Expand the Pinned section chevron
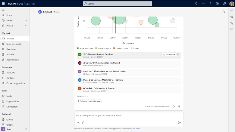 pos(26,26)
